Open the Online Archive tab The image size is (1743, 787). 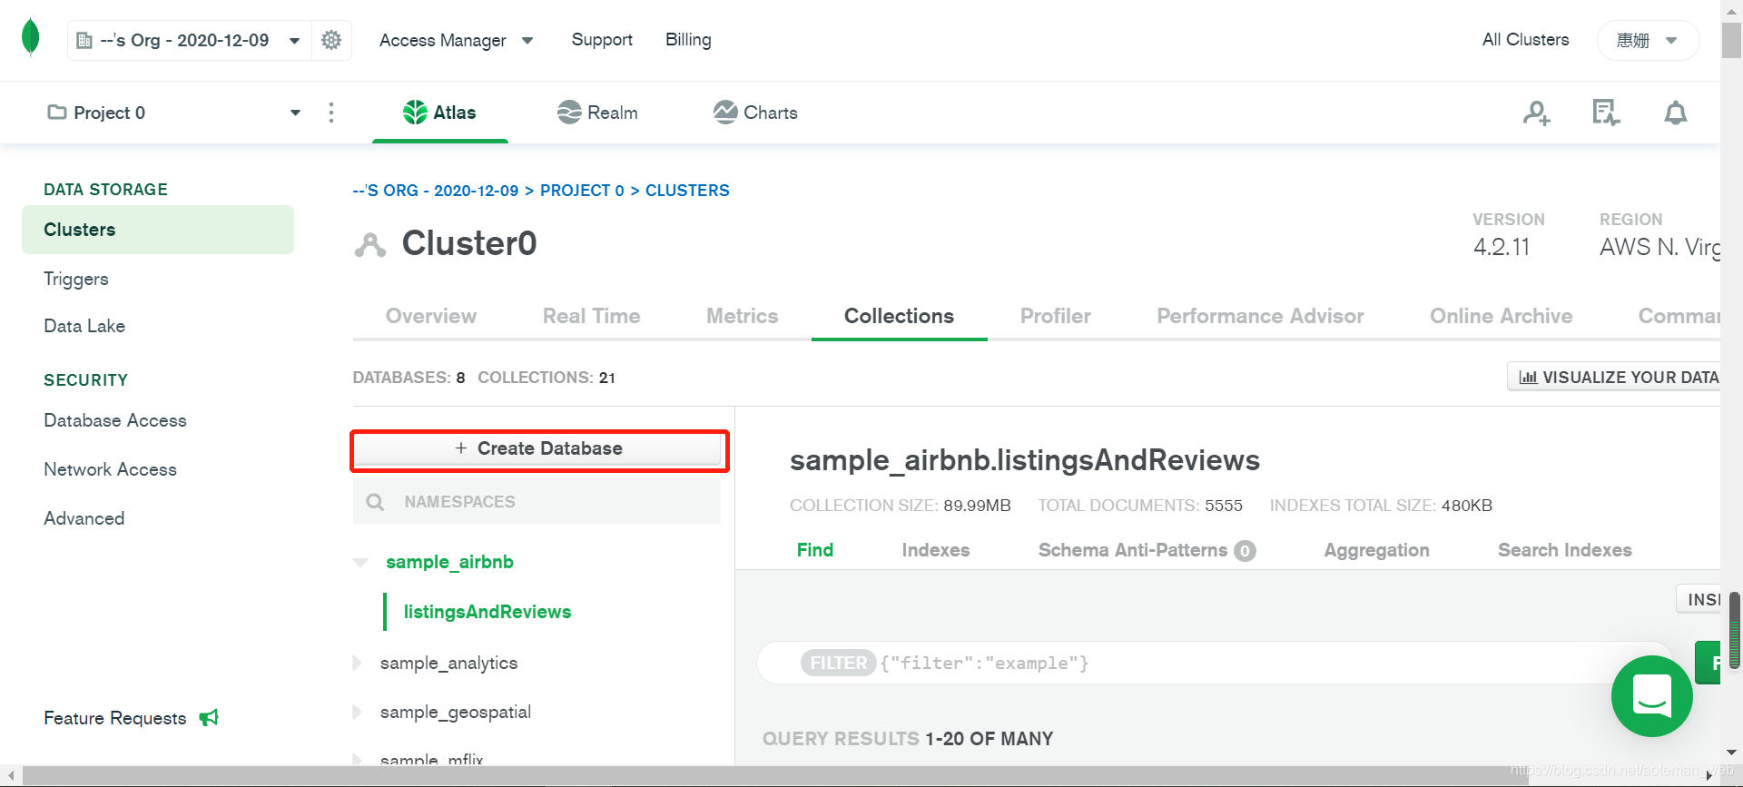1501,316
